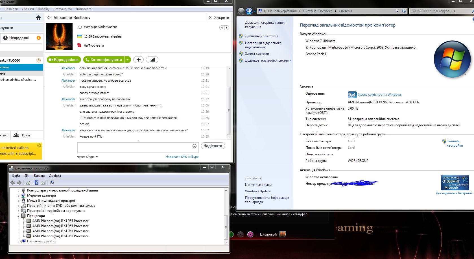The image size is (474, 259).
Task: Show previous mood message arrow in Skype
Action: 222,28
